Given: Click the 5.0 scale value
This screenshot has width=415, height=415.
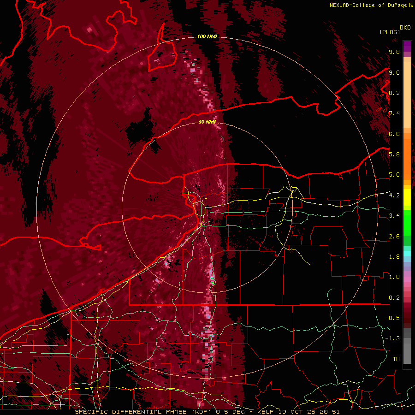Looking at the screenshot, I should click(394, 175).
